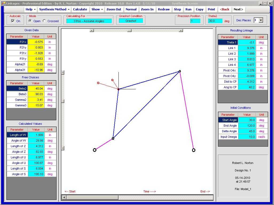Select the P21x value cell
Image resolution: width=274 pixels, height=205 pixels.
pyautogui.click(x=36, y=42)
